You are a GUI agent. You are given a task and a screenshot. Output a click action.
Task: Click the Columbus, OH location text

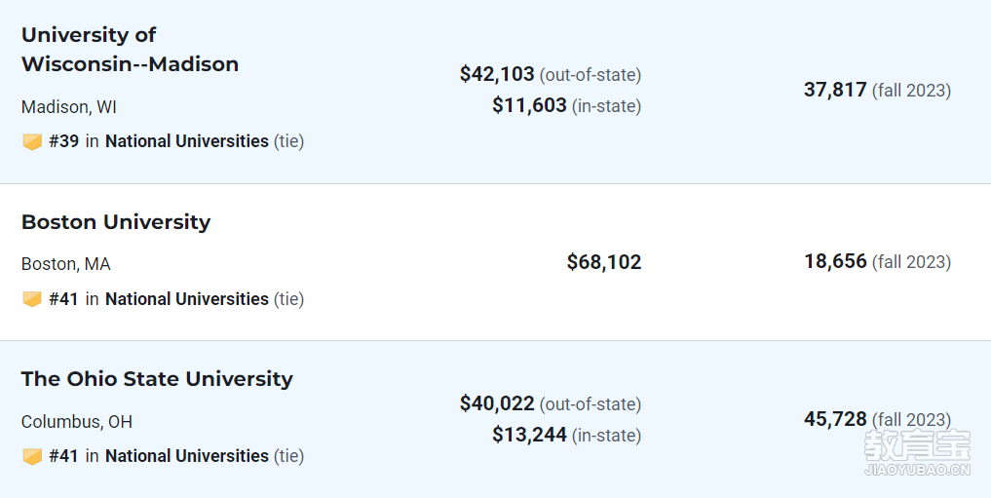click(x=77, y=422)
